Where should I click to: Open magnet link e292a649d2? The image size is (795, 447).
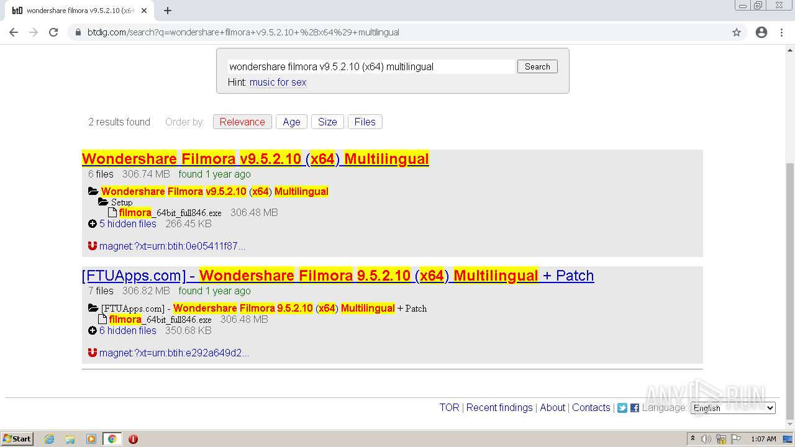[x=174, y=353]
